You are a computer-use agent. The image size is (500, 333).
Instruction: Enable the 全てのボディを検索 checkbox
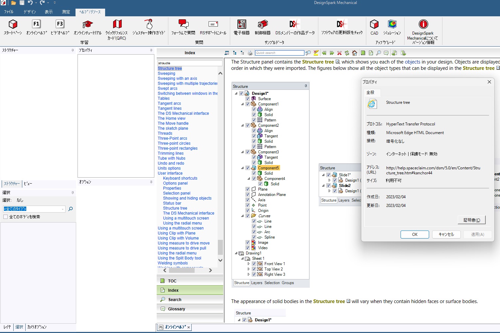click(6, 217)
